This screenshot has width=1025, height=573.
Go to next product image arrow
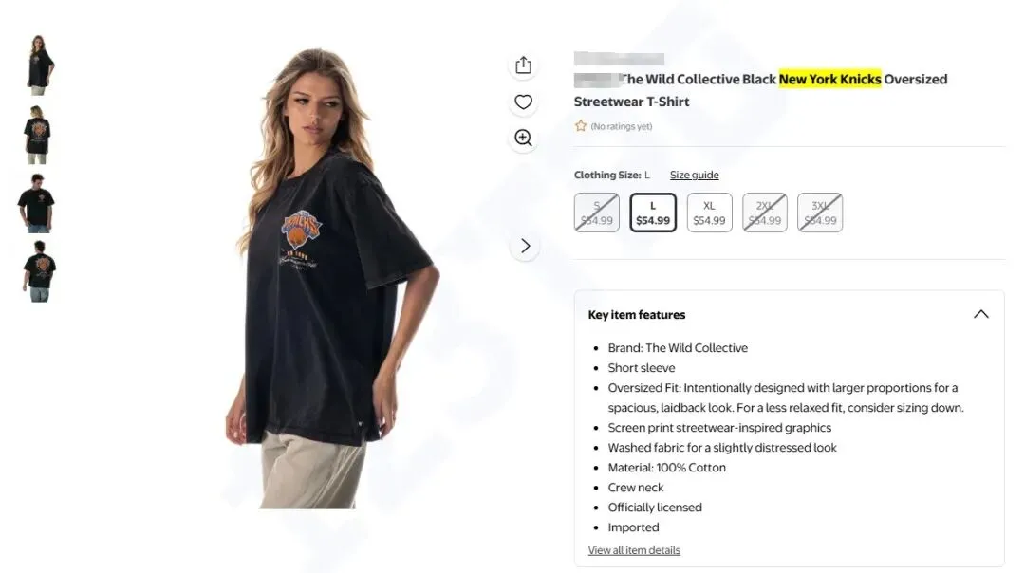tap(525, 246)
